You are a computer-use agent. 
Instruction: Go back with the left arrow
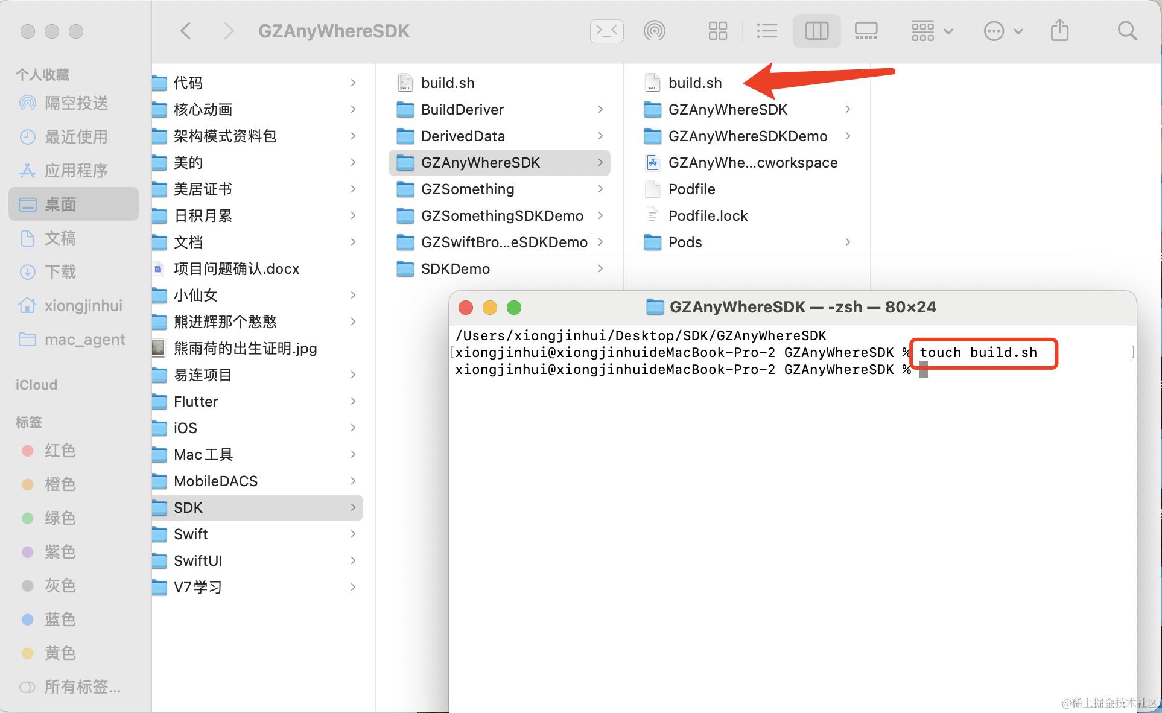pyautogui.click(x=186, y=31)
